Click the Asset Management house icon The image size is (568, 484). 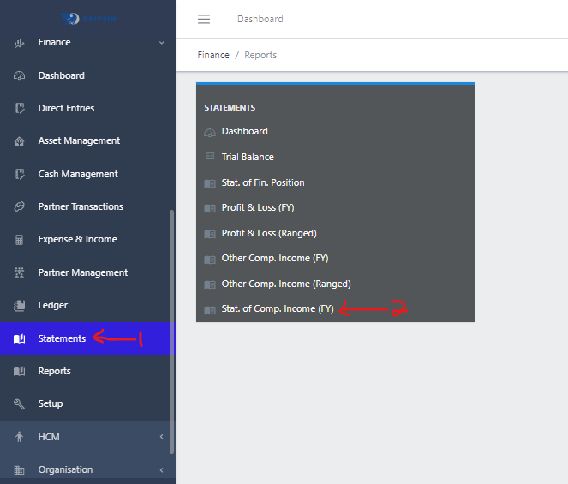click(x=19, y=141)
